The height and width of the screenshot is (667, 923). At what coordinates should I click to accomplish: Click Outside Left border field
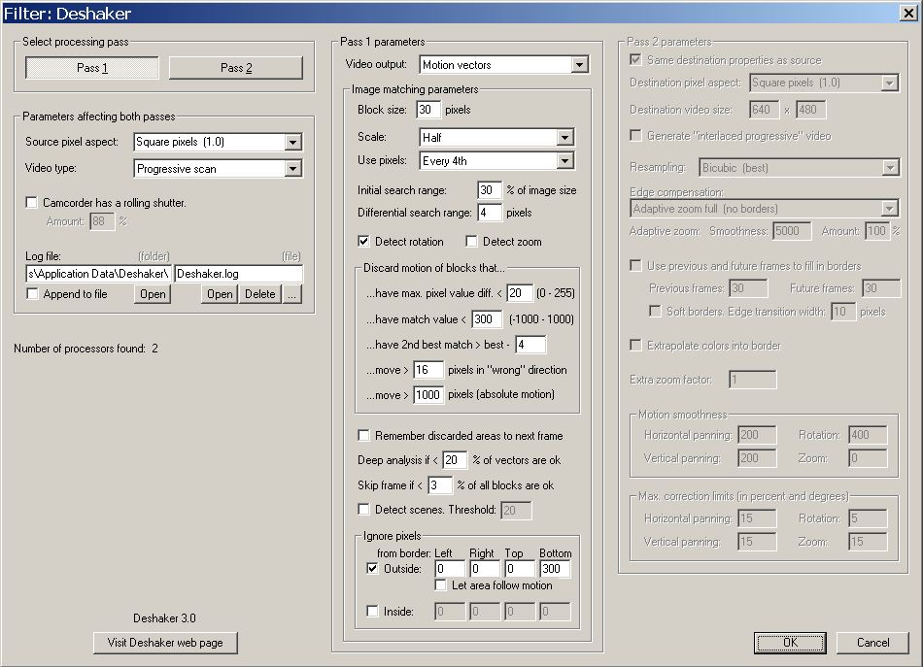click(450, 569)
